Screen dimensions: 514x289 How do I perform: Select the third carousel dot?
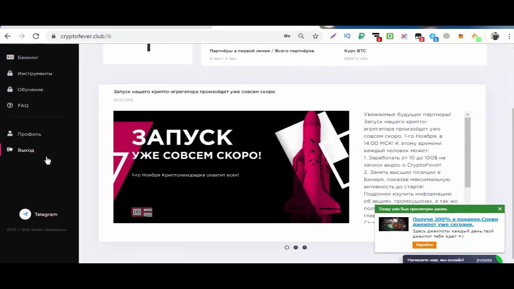pyautogui.click(x=304, y=247)
